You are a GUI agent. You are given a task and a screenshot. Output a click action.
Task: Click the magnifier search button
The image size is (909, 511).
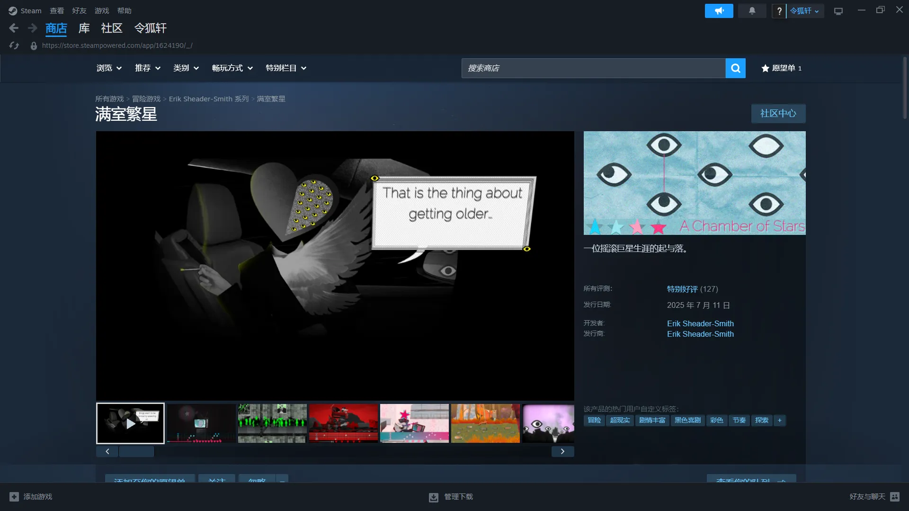735,68
